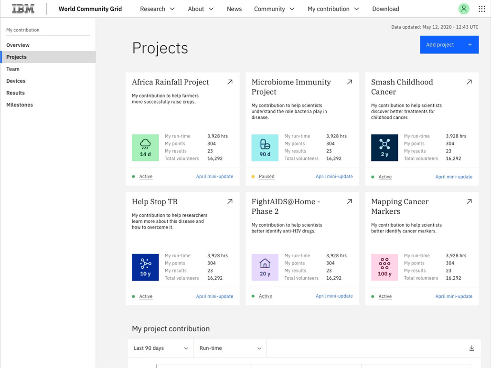The width and height of the screenshot is (491, 368).
Task: Click the My project contribution heading
Action: click(x=171, y=328)
